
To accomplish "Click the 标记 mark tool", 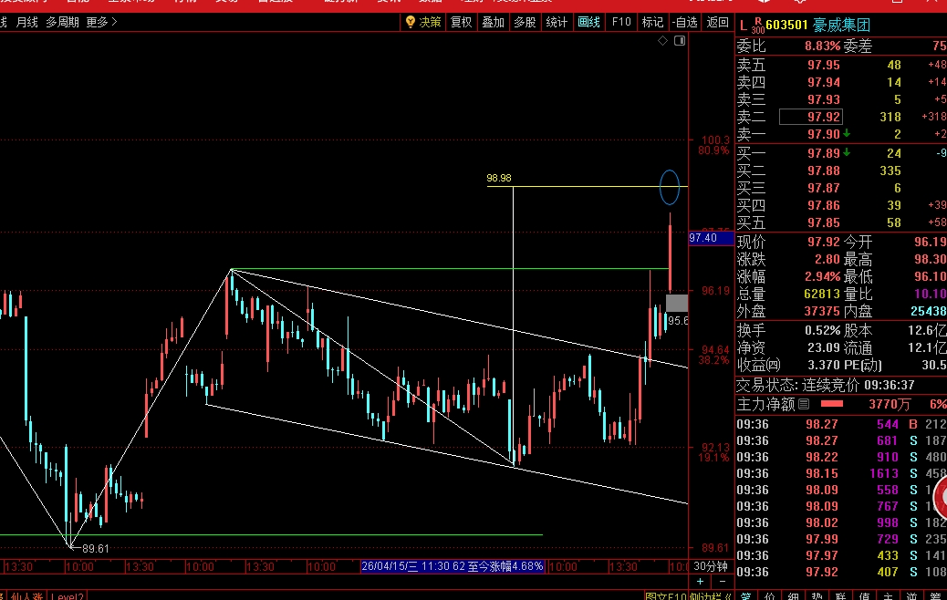I will pyautogui.click(x=652, y=22).
